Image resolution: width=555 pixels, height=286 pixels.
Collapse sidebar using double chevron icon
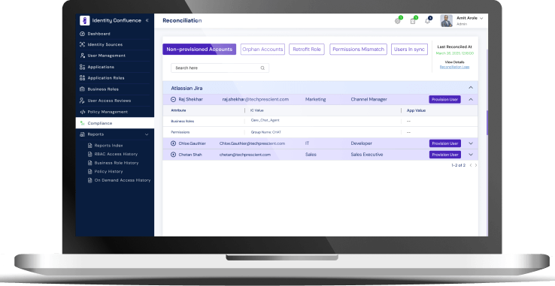(x=147, y=20)
